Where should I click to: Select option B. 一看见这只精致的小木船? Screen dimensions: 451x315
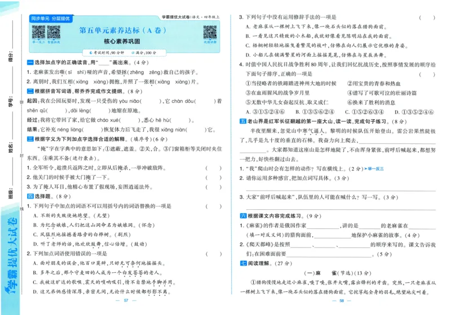319,36
